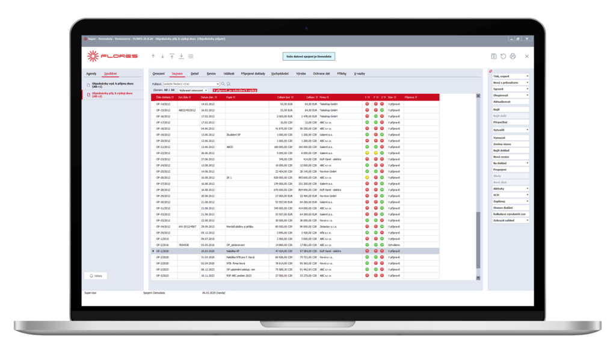The height and width of the screenshot is (349, 616).
Task: Expand the Opravit dropdown
Action: tap(510, 89)
